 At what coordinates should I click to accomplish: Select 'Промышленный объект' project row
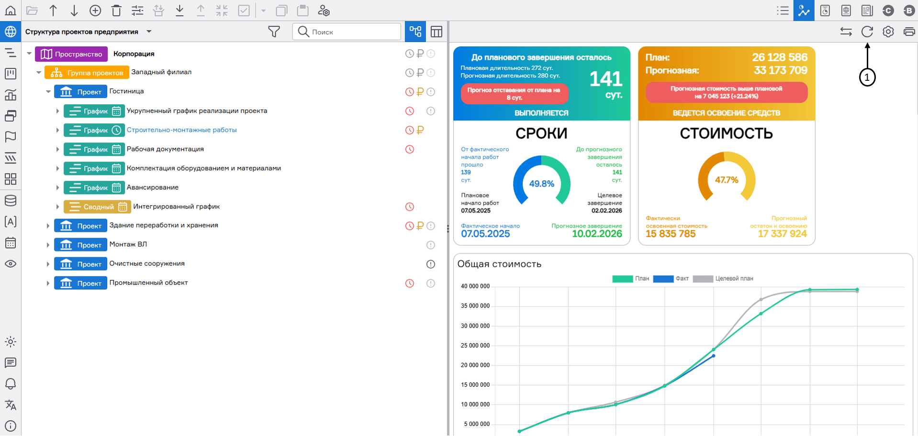(x=148, y=283)
